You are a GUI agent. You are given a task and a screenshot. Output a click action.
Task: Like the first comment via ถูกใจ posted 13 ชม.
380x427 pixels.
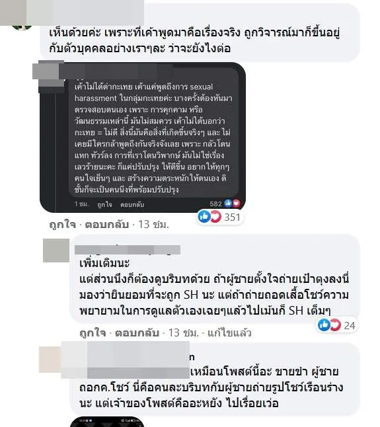[x=62, y=225]
